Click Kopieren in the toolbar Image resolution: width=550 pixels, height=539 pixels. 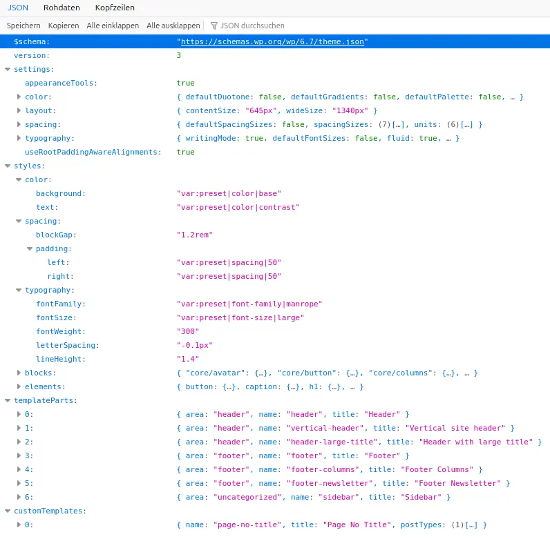(64, 26)
